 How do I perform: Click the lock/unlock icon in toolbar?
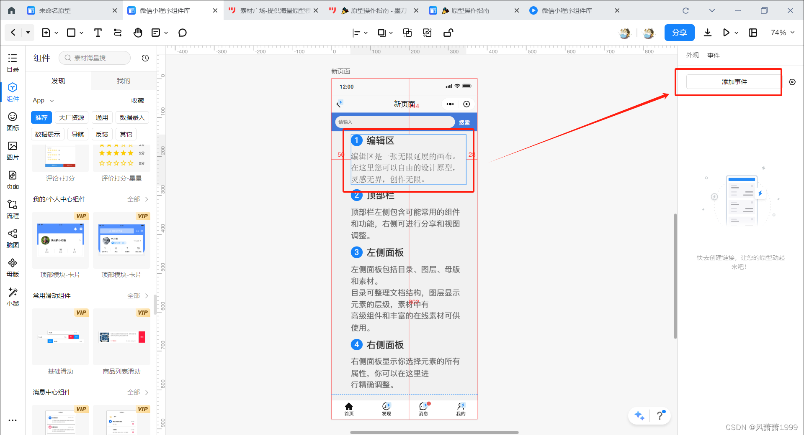click(448, 33)
